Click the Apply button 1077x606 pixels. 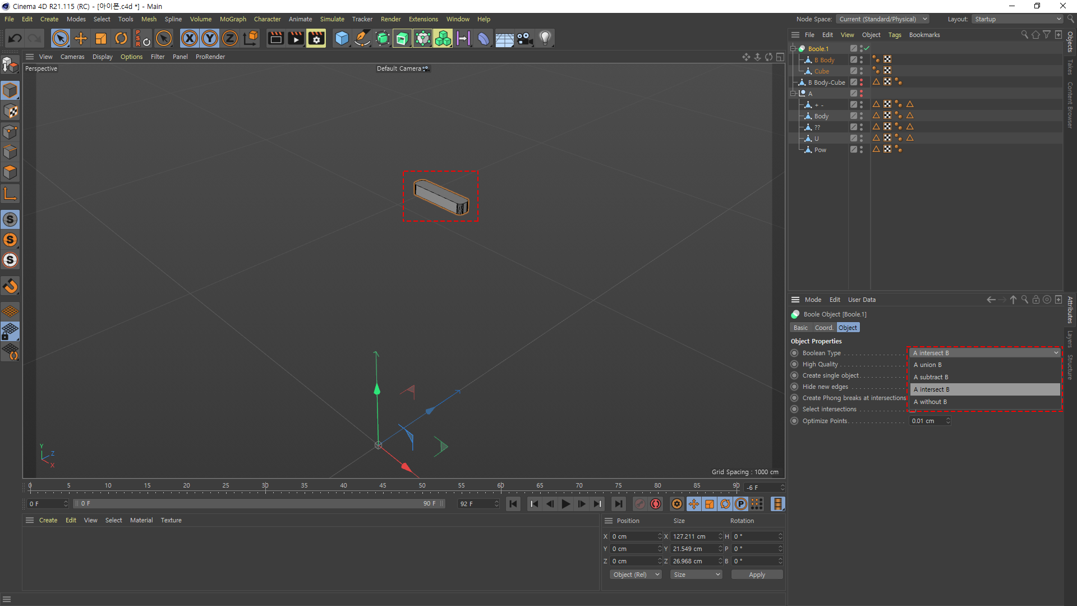pyautogui.click(x=757, y=575)
